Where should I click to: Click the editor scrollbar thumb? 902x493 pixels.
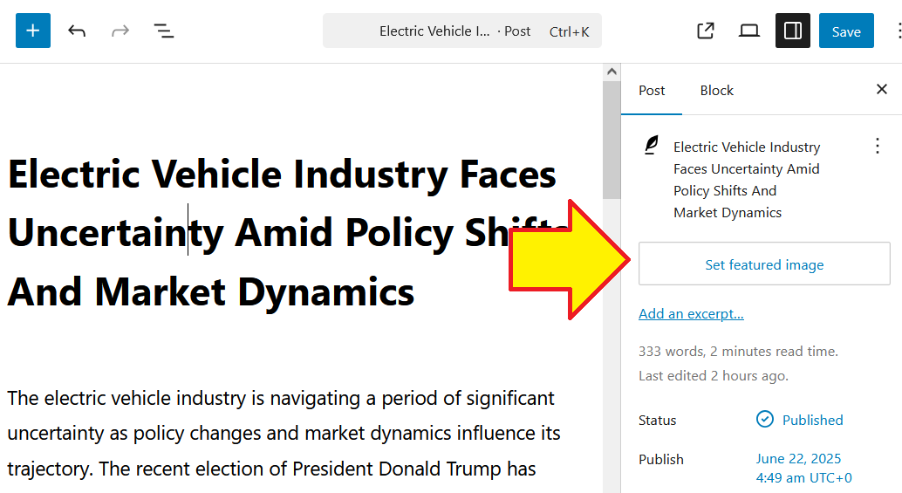(x=612, y=140)
